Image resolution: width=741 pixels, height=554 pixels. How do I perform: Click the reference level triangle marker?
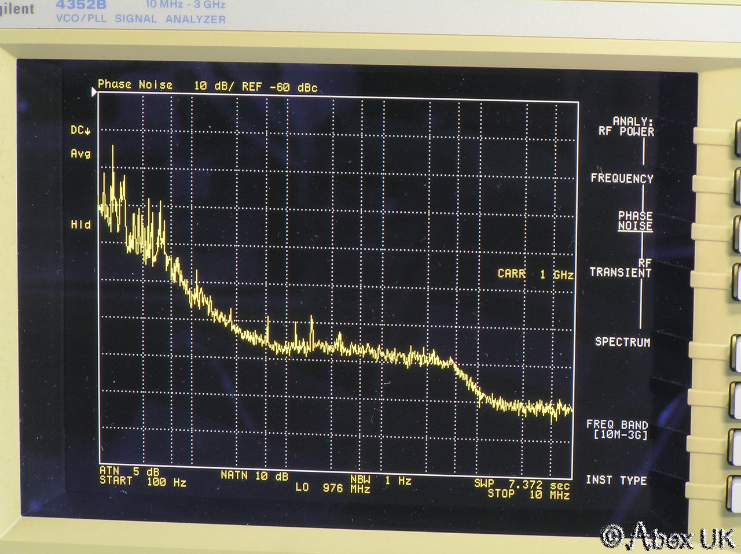click(94, 92)
